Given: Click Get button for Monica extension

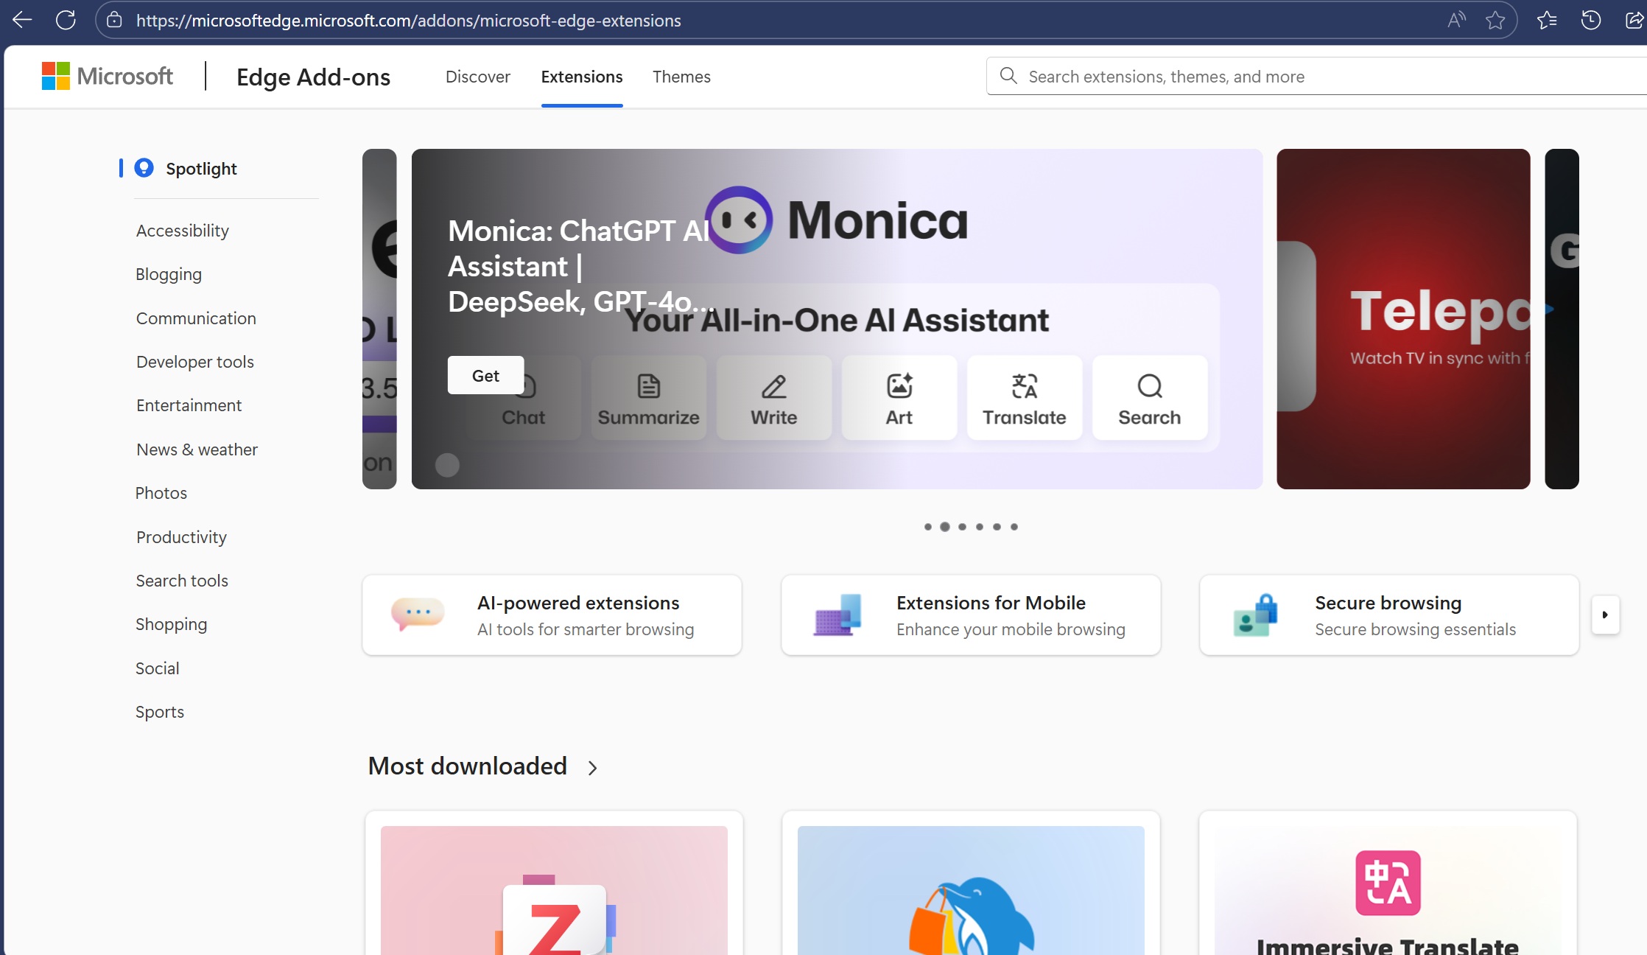Looking at the screenshot, I should click(x=485, y=376).
